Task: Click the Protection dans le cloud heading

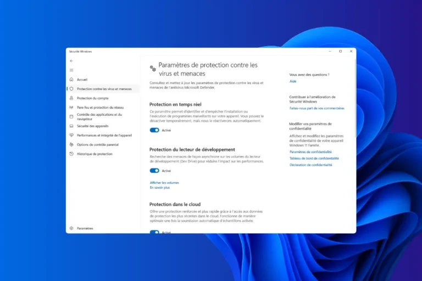Action: coord(175,204)
